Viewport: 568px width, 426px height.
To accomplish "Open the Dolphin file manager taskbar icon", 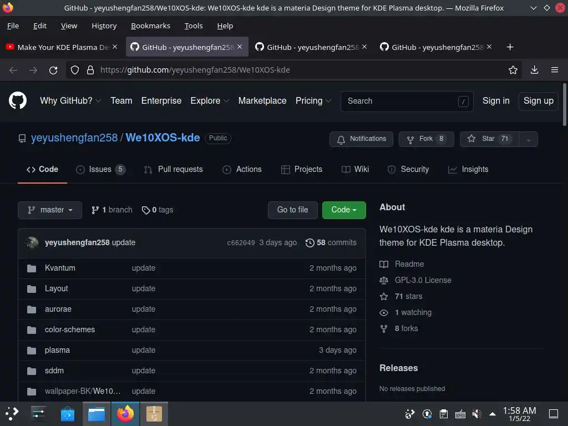I will pos(97,414).
